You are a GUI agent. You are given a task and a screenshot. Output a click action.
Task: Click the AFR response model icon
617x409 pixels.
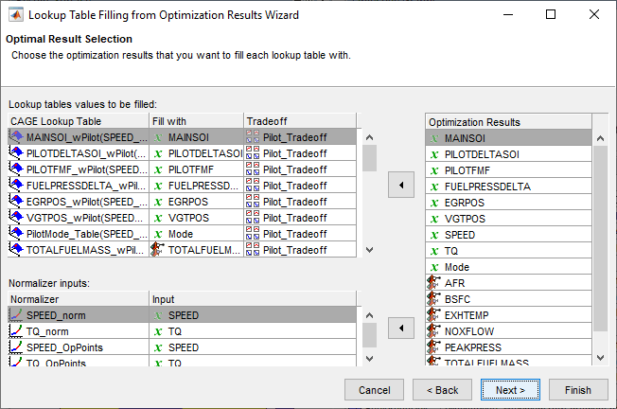click(435, 282)
